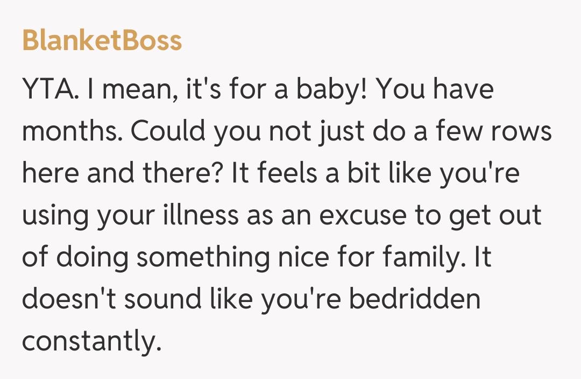Open the BlanketBoss user profile
Screen dimensions: 581x379
pyautogui.click(x=102, y=40)
